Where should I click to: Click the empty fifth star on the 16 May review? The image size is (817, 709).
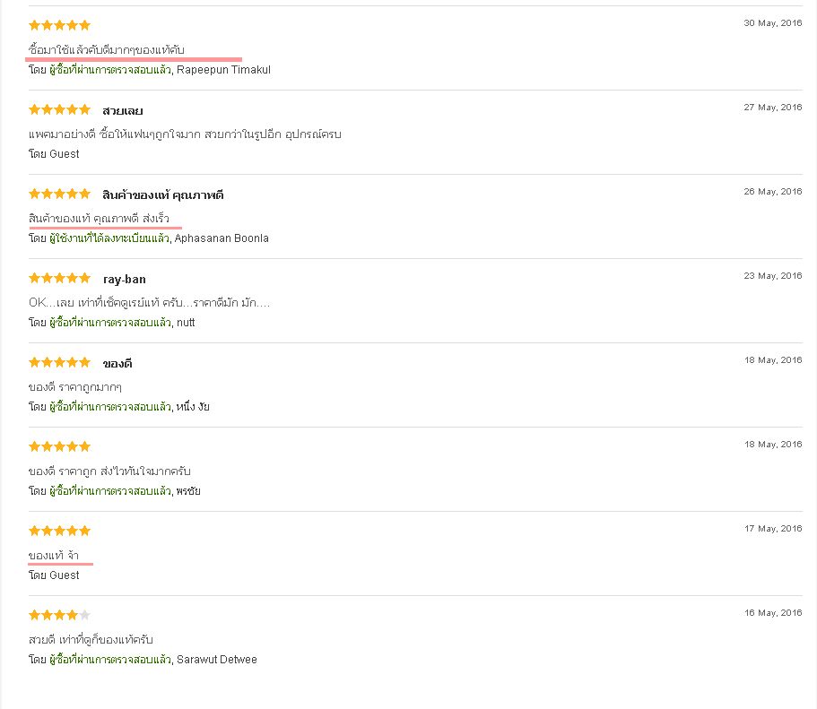click(85, 615)
